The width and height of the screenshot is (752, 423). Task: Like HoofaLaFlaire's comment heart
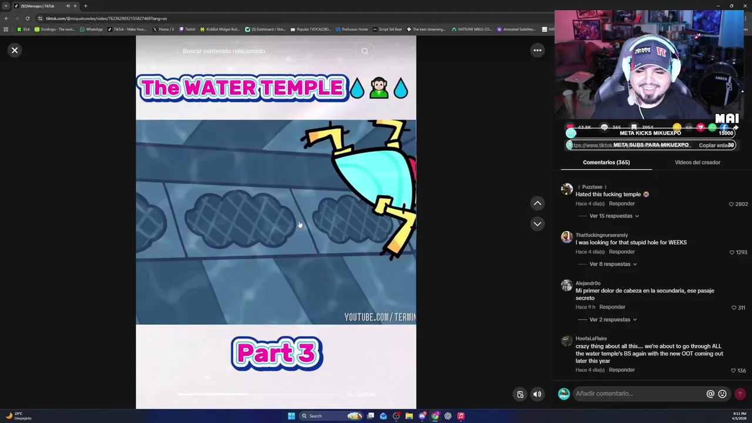(733, 371)
